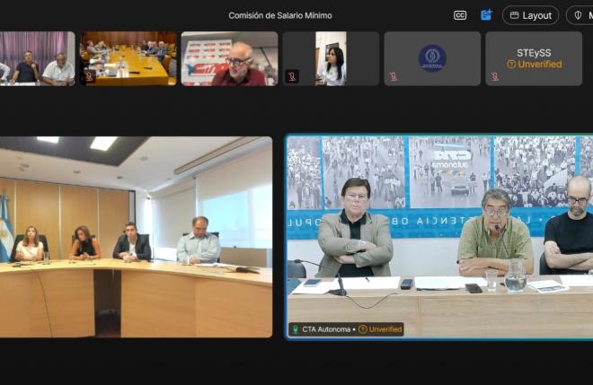
Task: Select the thumbnail of woman in white
Action: (x=330, y=58)
